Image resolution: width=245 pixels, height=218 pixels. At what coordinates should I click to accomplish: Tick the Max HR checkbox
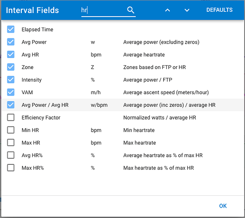pos(10,143)
